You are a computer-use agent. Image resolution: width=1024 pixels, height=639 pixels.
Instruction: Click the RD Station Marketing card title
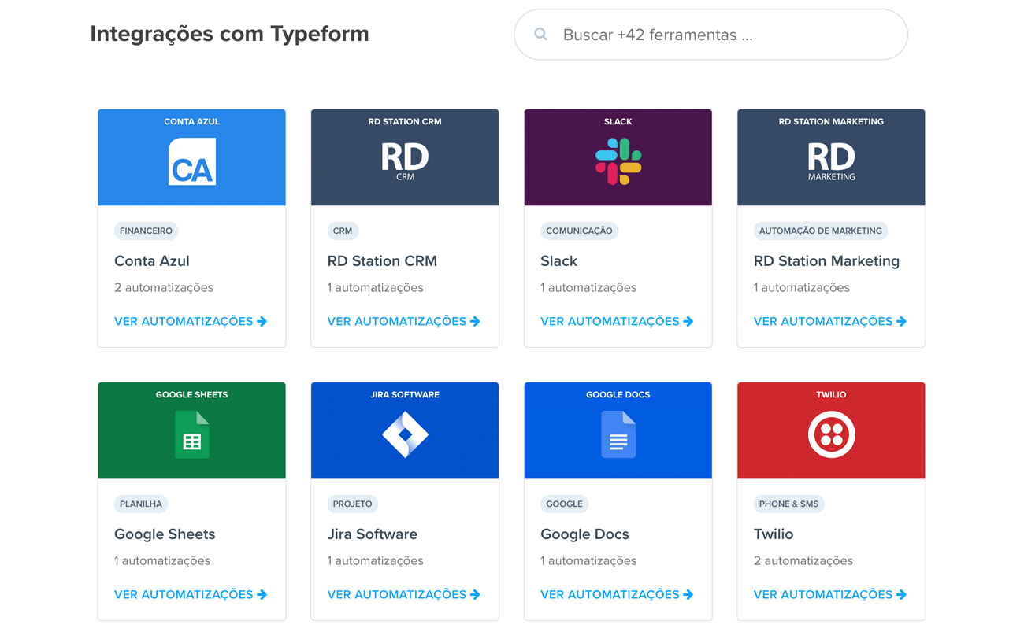(826, 260)
